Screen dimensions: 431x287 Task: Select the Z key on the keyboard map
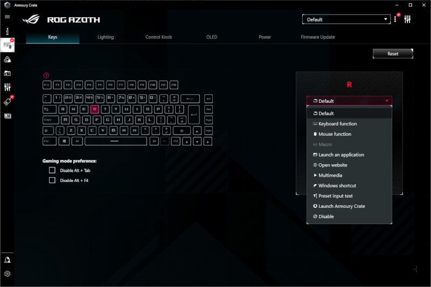[71, 130]
